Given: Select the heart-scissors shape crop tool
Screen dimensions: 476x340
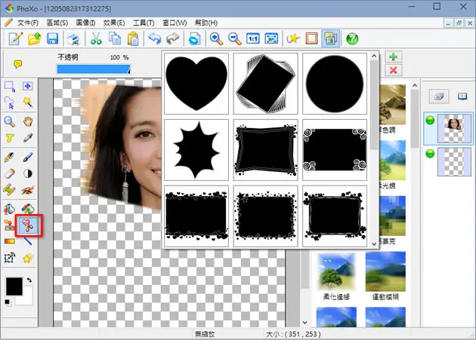Looking at the screenshot, I should (28, 225).
